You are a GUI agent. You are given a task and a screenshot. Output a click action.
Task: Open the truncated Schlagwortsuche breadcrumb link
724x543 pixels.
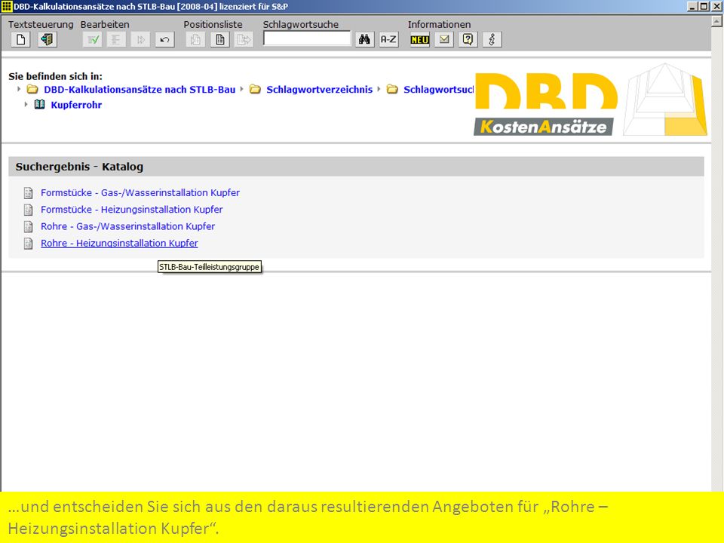[439, 90]
